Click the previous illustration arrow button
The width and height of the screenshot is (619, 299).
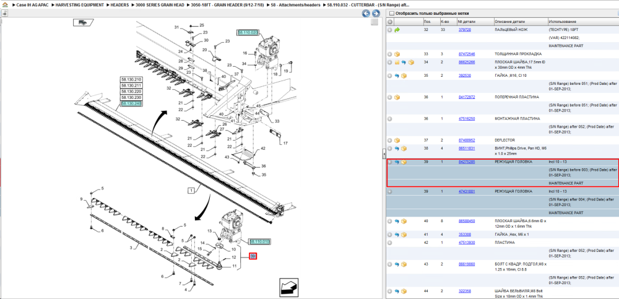366,14
